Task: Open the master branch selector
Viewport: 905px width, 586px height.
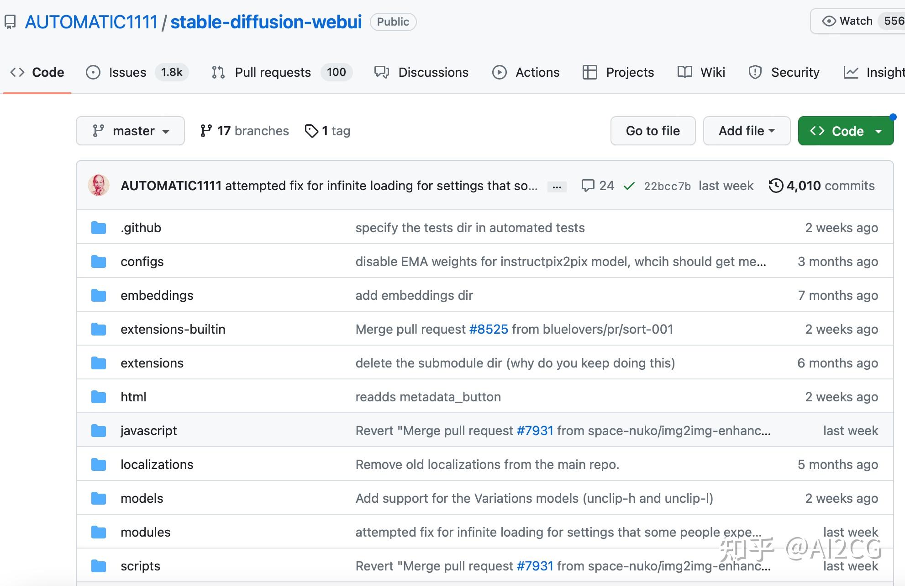Action: click(130, 131)
